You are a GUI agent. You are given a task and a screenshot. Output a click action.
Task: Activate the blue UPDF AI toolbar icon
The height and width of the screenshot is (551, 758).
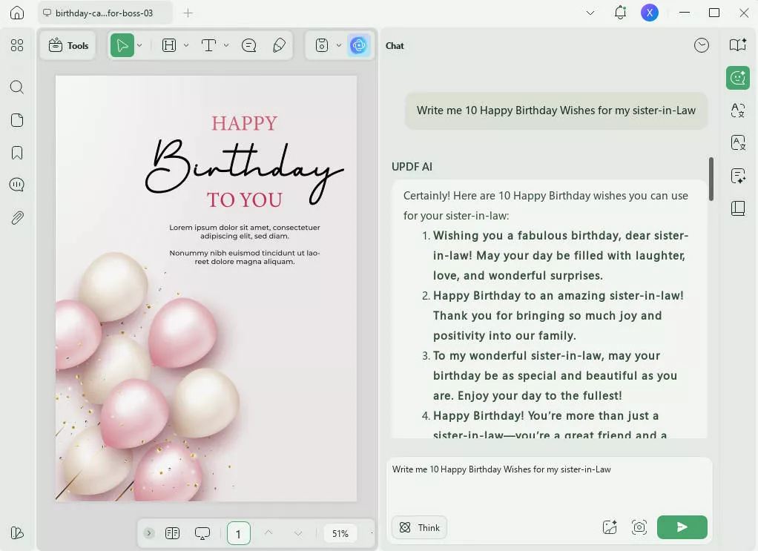click(x=359, y=45)
